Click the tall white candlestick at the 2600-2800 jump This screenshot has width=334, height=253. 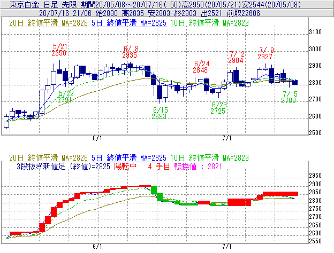(x=42, y=102)
